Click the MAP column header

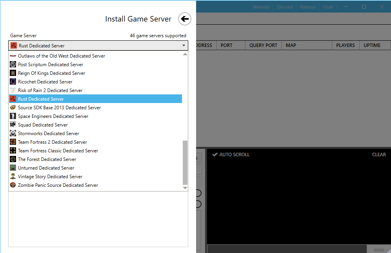point(307,45)
